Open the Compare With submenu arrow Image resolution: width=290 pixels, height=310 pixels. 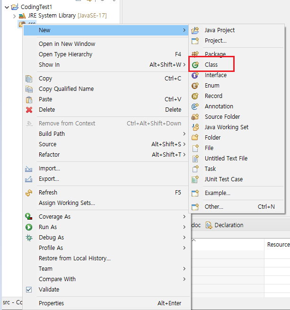[x=184, y=279]
